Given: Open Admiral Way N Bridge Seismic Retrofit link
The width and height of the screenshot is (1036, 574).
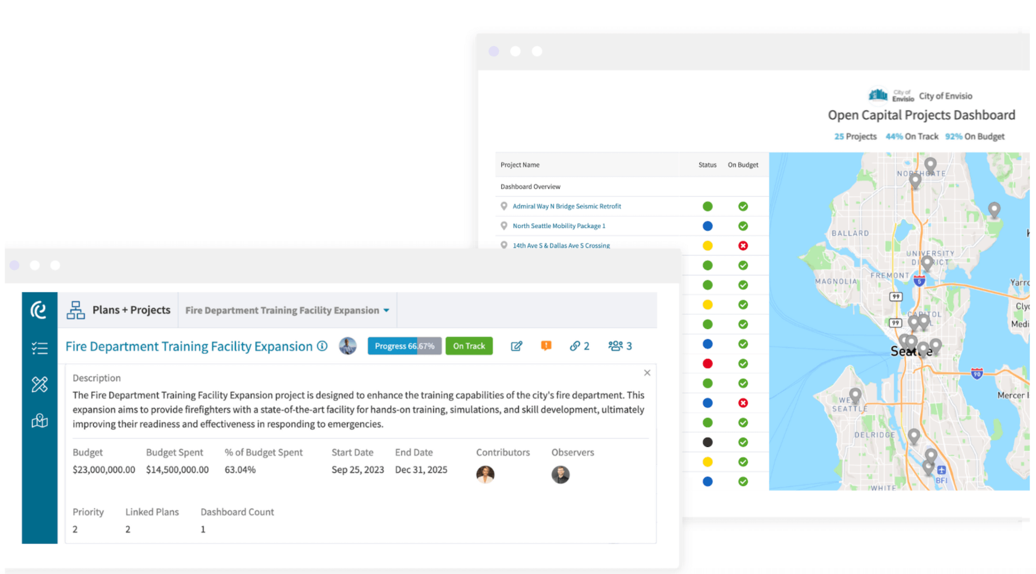Looking at the screenshot, I should coord(567,206).
